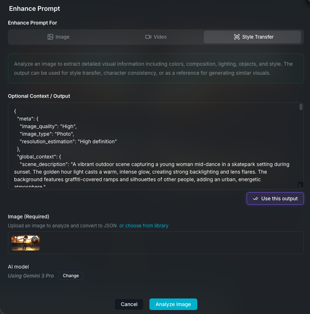Screen dimensions: 310x314
Task: Switch to the Image prompt tab
Action: coord(59,37)
